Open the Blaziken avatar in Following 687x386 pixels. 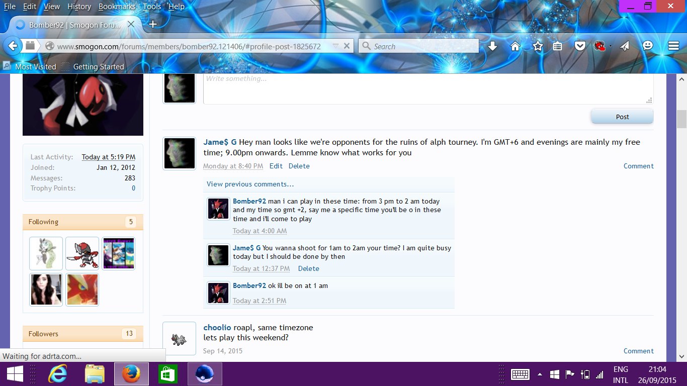point(82,289)
